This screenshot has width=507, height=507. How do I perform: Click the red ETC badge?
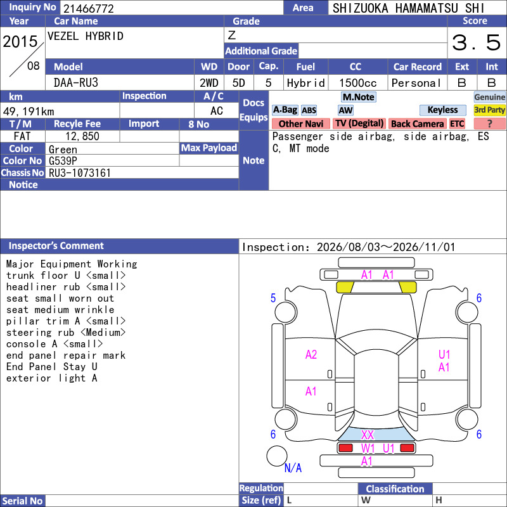pyautogui.click(x=457, y=124)
